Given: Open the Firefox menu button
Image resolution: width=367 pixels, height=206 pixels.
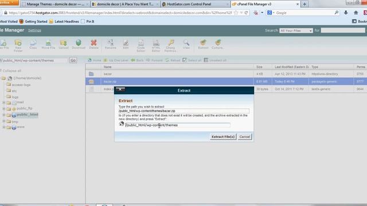Looking at the screenshot, I should pyautogui.click(x=9, y=2).
